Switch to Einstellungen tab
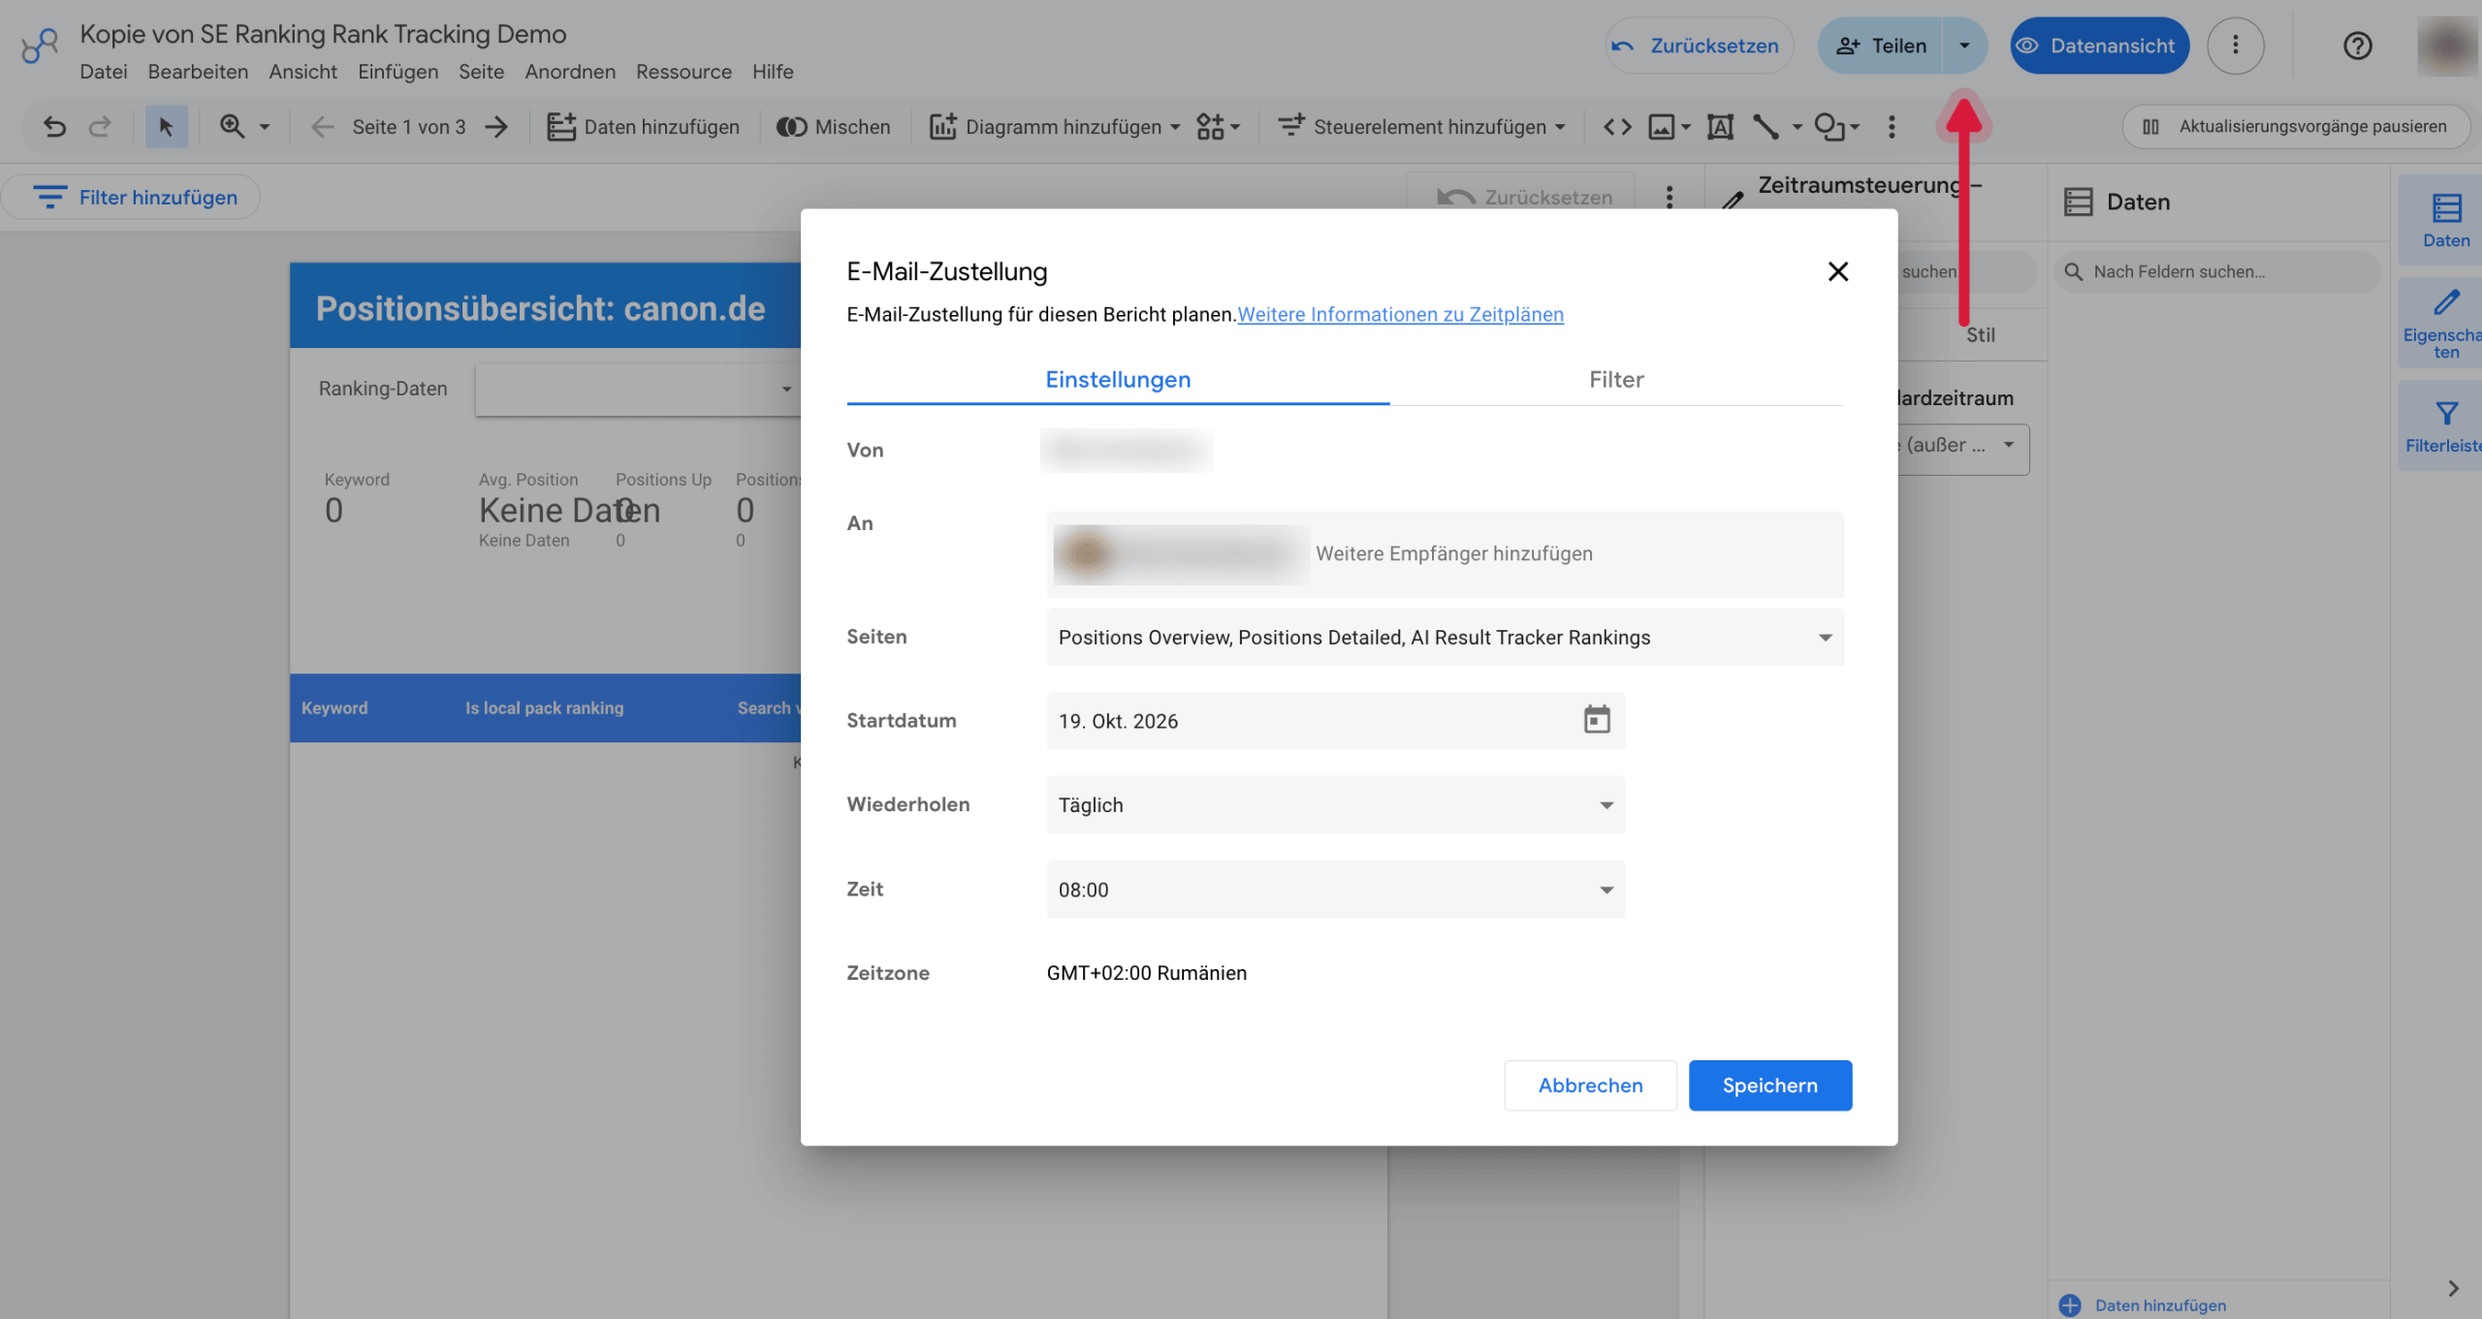 pyautogui.click(x=1118, y=380)
